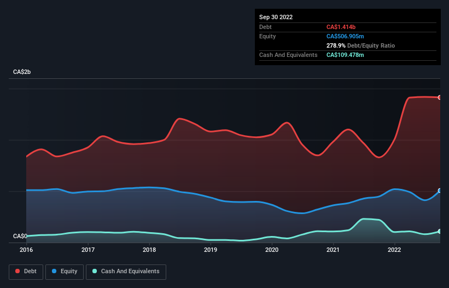Screen dimensions: 449x288
Task: Toggle the Equity series legend button
Action: tap(65, 272)
